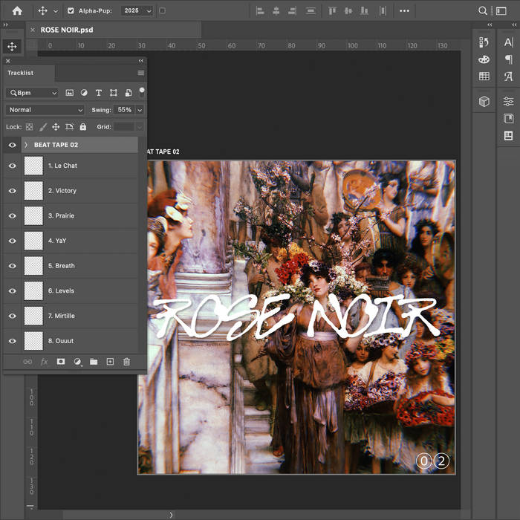
Task: Open the Character panel icon
Action: click(508, 42)
